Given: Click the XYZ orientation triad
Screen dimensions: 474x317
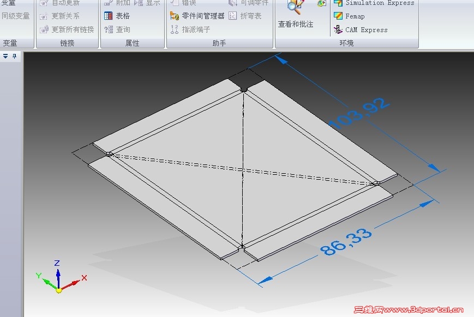Looking at the screenshot, I should tap(61, 277).
